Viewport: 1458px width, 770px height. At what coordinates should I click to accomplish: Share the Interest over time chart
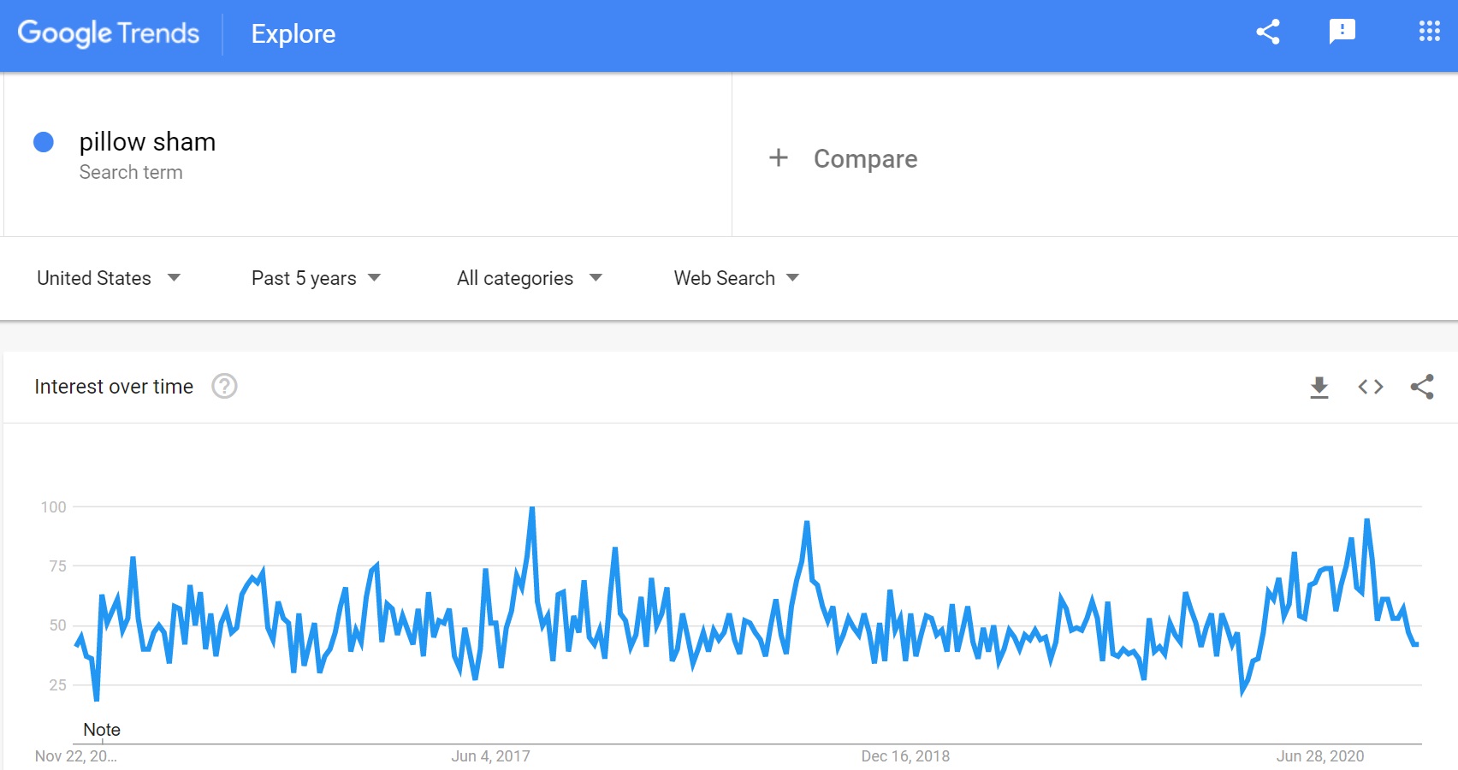pyautogui.click(x=1422, y=387)
